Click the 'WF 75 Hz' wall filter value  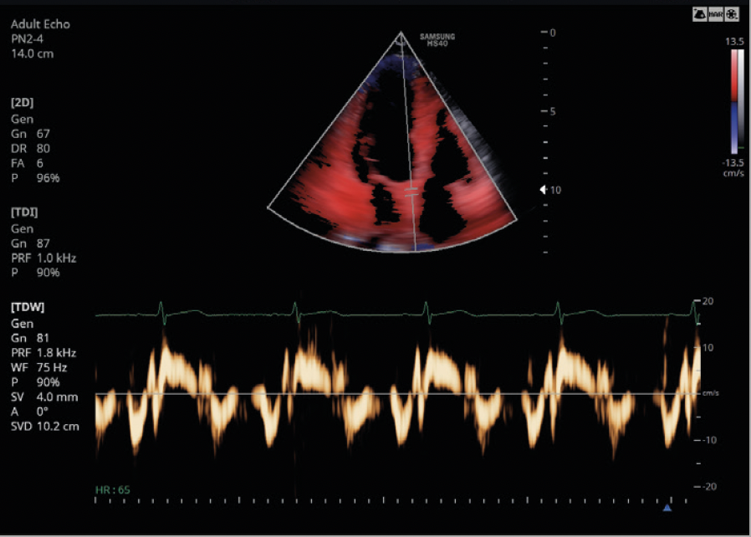(x=38, y=367)
